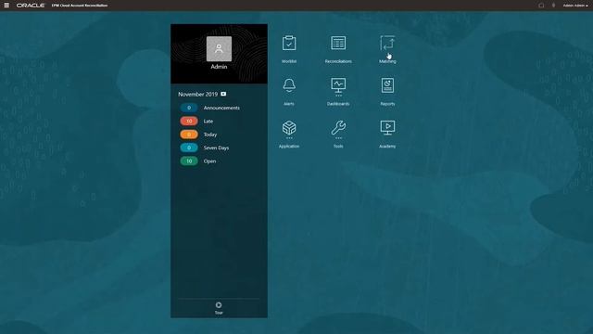Click the EPM Cloud Account Reconciliation title
The image size is (593, 334).
(x=80, y=6)
